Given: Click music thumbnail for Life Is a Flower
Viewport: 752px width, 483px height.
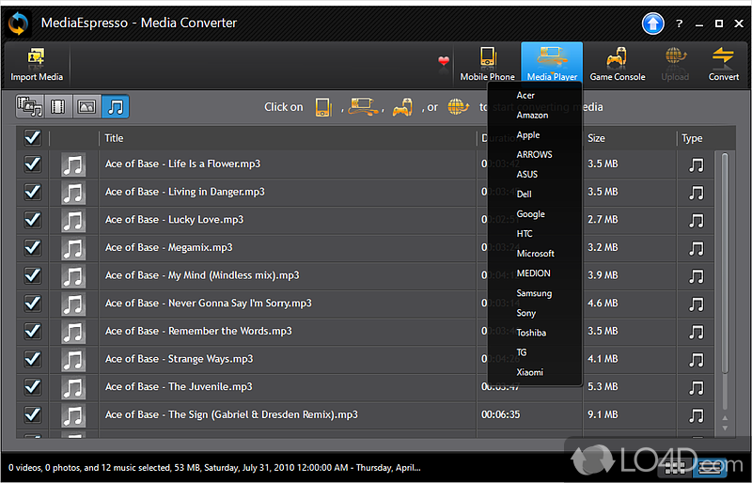Looking at the screenshot, I should pyautogui.click(x=73, y=164).
